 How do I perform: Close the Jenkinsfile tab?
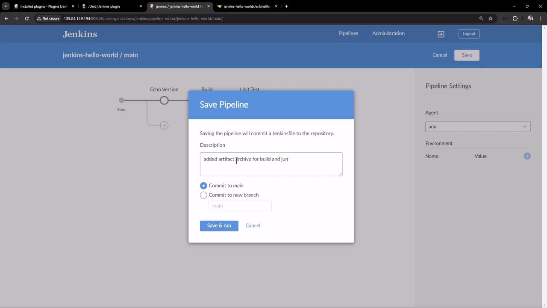(276, 6)
